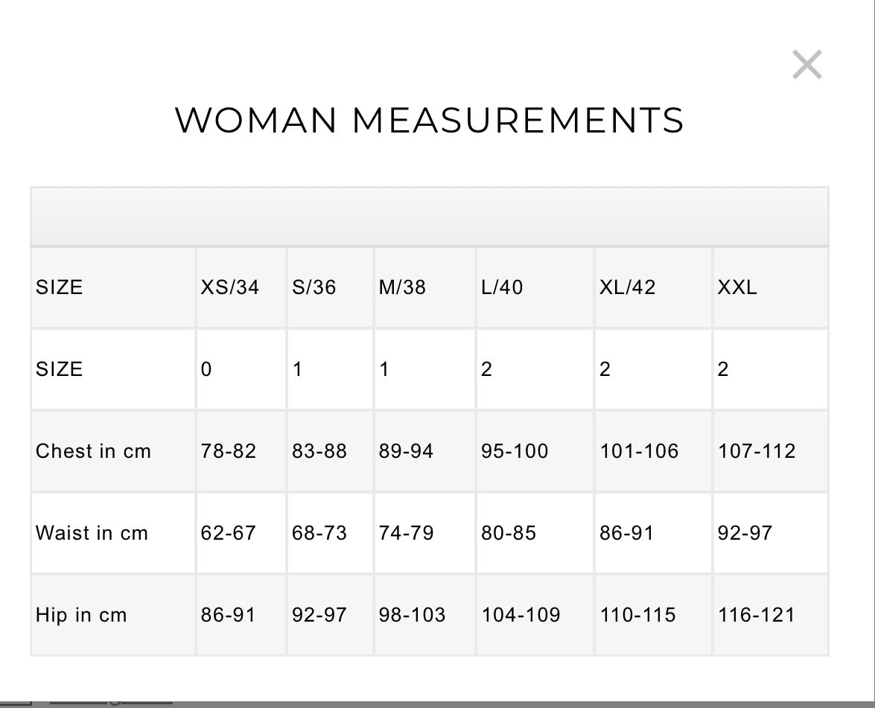Click the Waist in cm row label
The height and width of the screenshot is (708, 875).
(x=92, y=533)
